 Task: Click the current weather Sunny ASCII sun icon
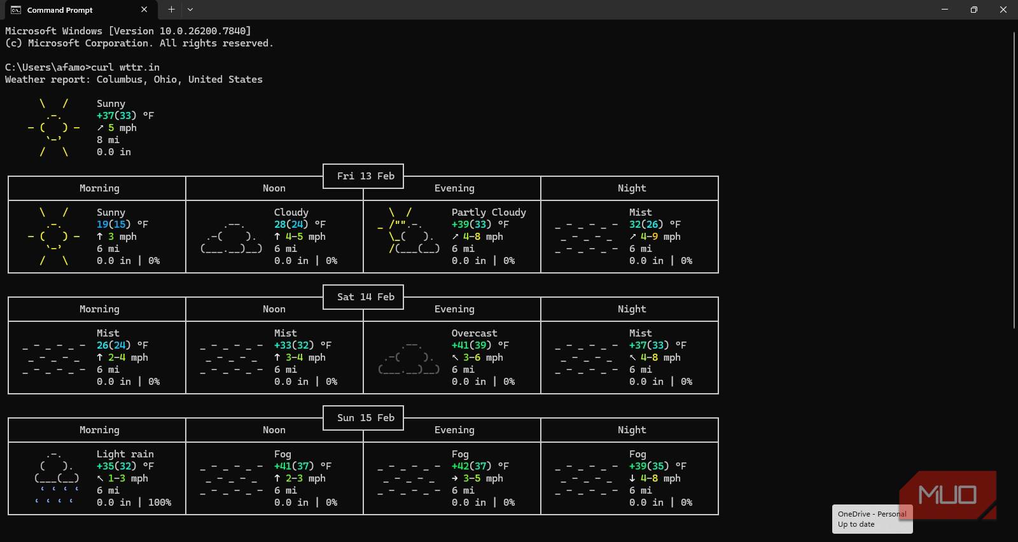(x=54, y=128)
